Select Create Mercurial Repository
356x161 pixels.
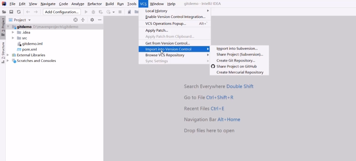click(239, 72)
